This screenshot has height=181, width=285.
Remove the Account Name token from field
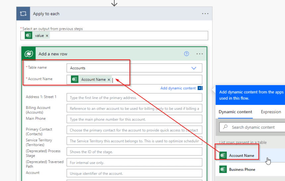point(109,79)
